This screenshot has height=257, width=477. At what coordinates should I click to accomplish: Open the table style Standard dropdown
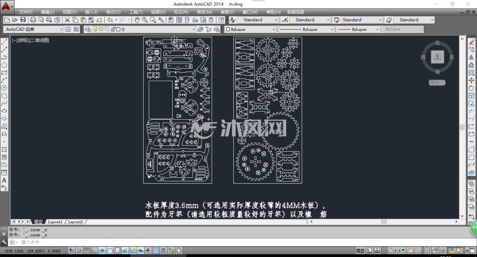click(380, 20)
